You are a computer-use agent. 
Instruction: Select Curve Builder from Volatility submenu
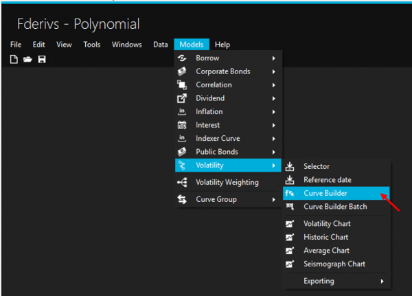(x=325, y=193)
